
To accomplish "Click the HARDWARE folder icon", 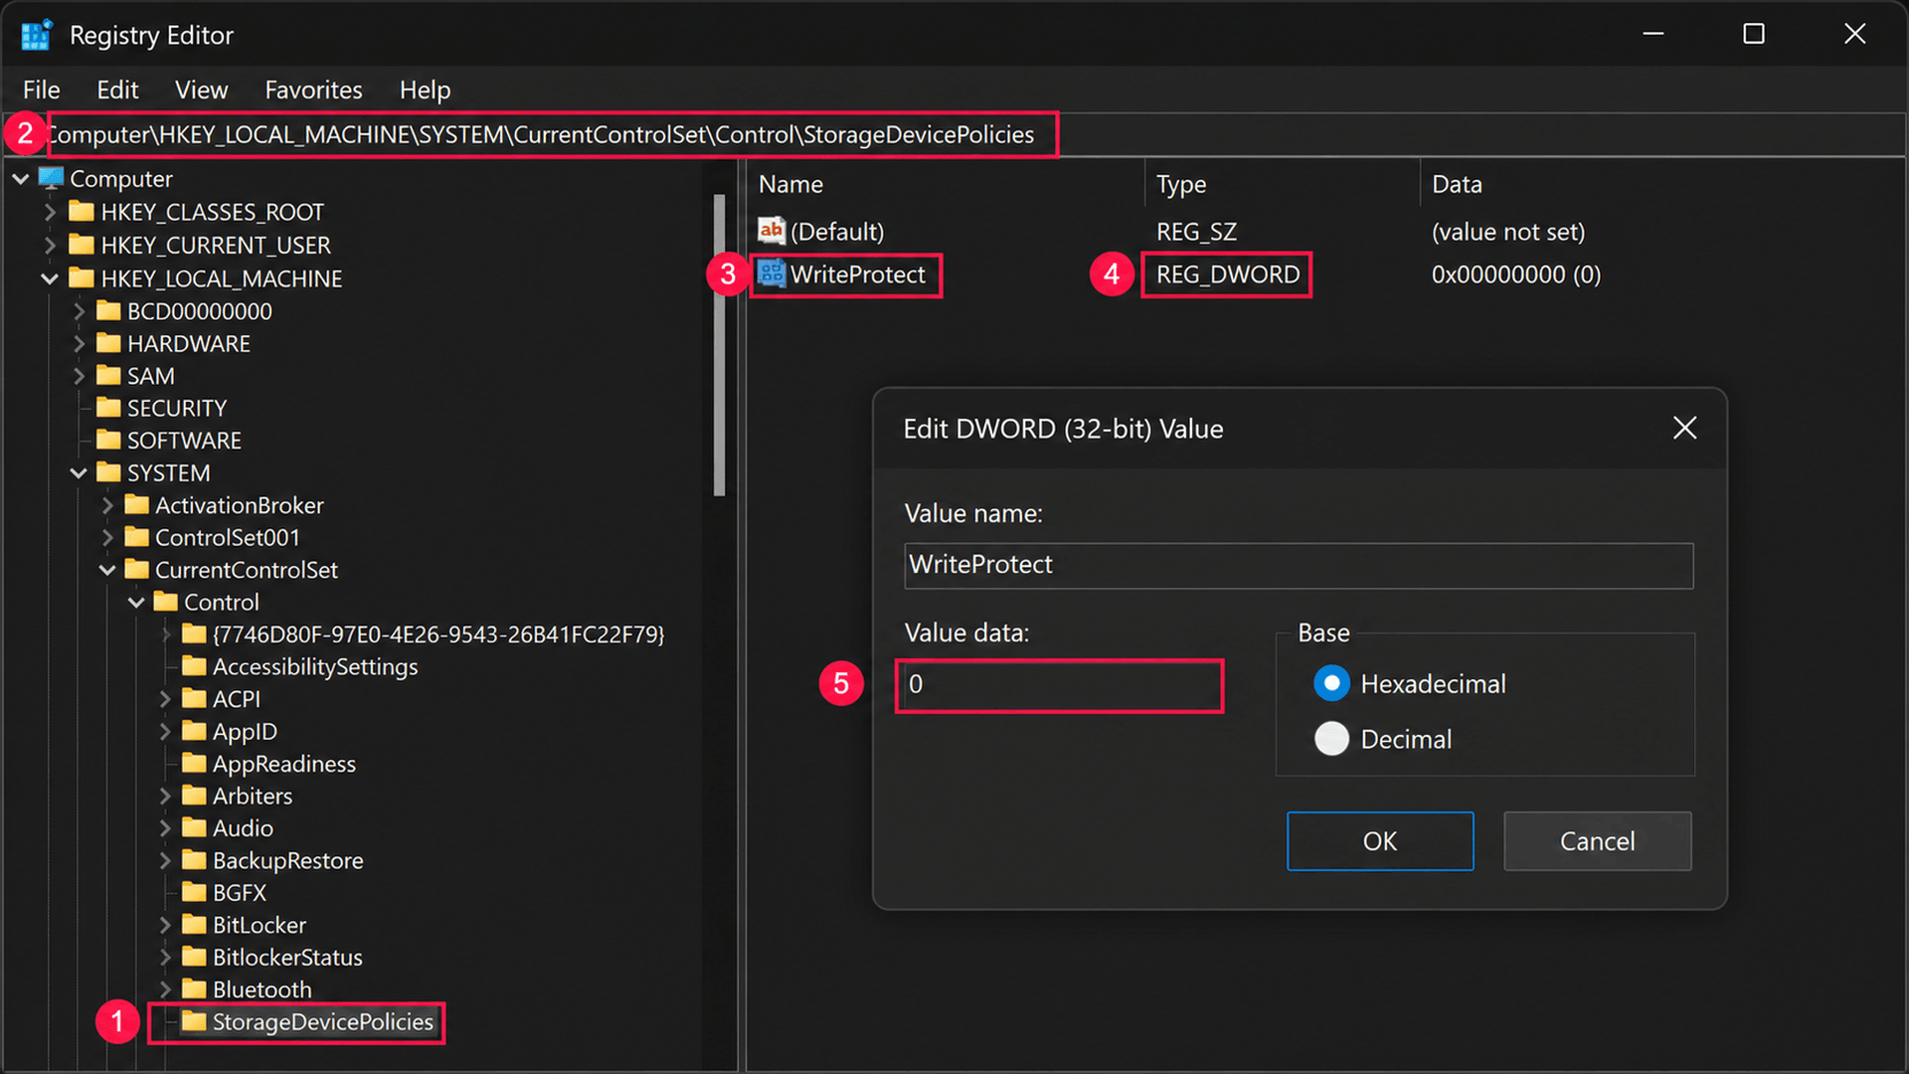I will tap(108, 343).
